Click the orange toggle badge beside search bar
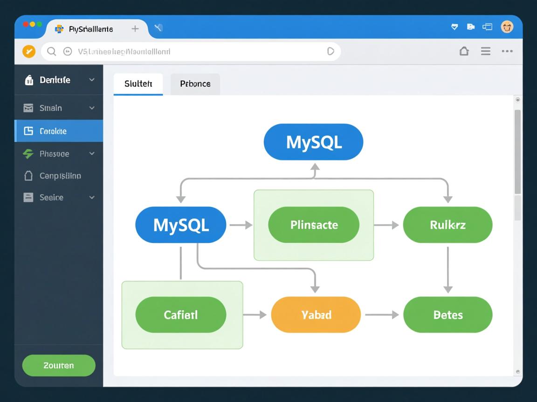Screen dimensions: 537x402 pyautogui.click(x=29, y=51)
